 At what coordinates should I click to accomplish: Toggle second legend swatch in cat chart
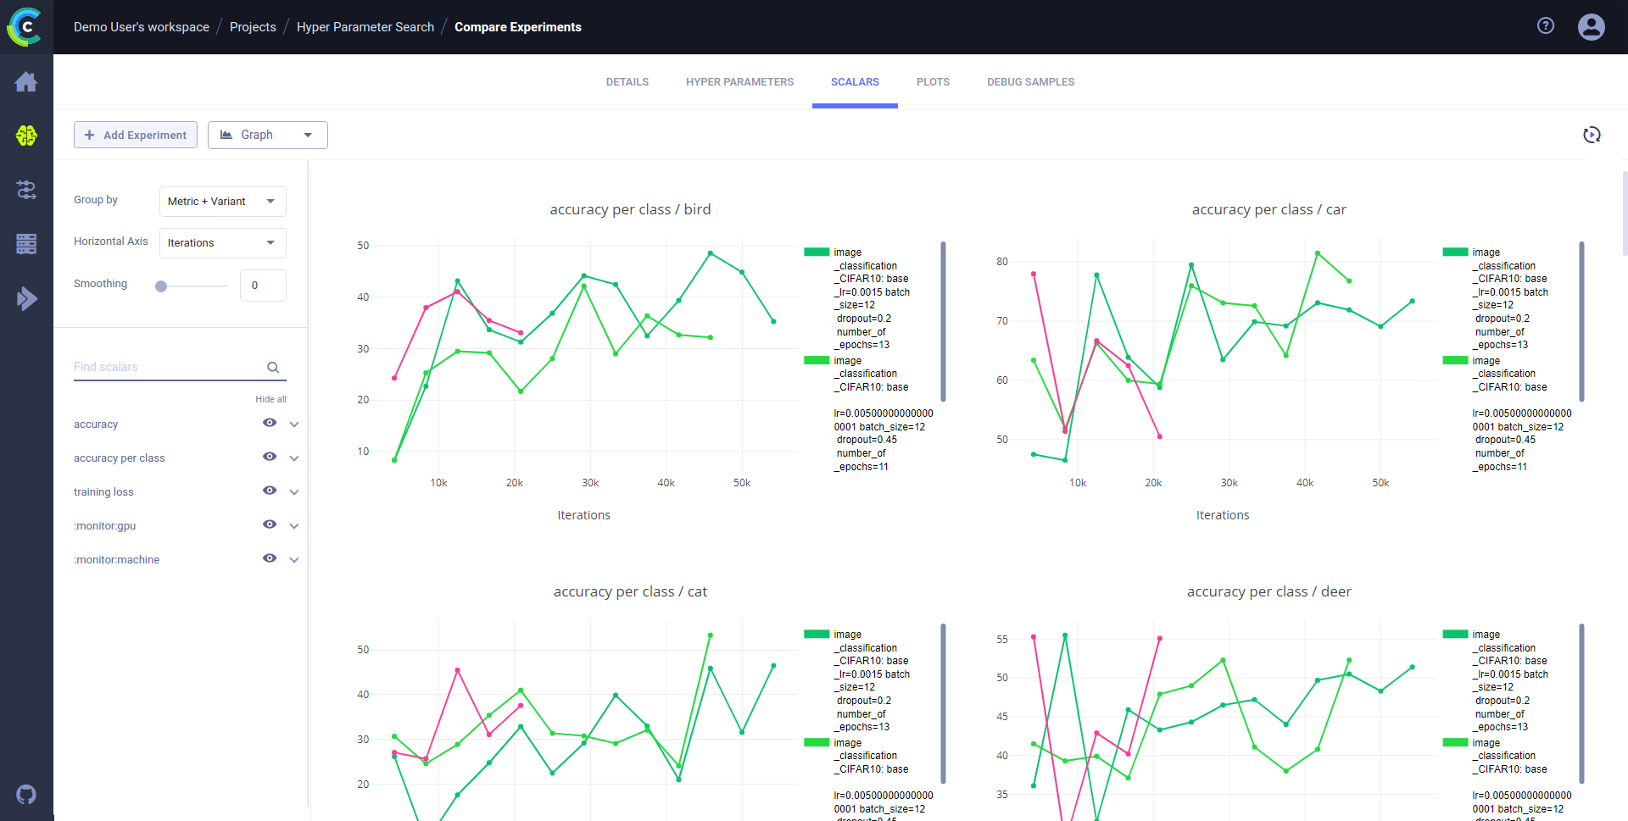pyautogui.click(x=817, y=742)
